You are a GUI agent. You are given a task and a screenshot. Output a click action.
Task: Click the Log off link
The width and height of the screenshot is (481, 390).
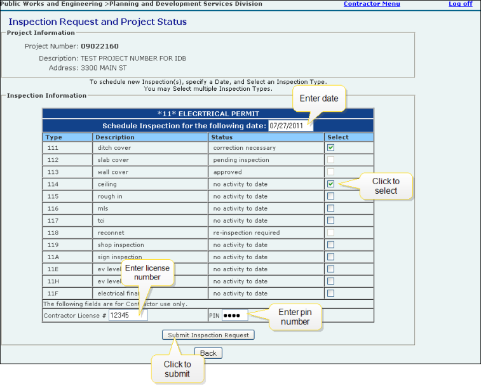click(460, 4)
